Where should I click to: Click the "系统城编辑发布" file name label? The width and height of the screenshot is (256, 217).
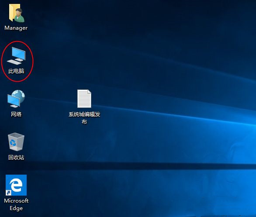coord(84,118)
